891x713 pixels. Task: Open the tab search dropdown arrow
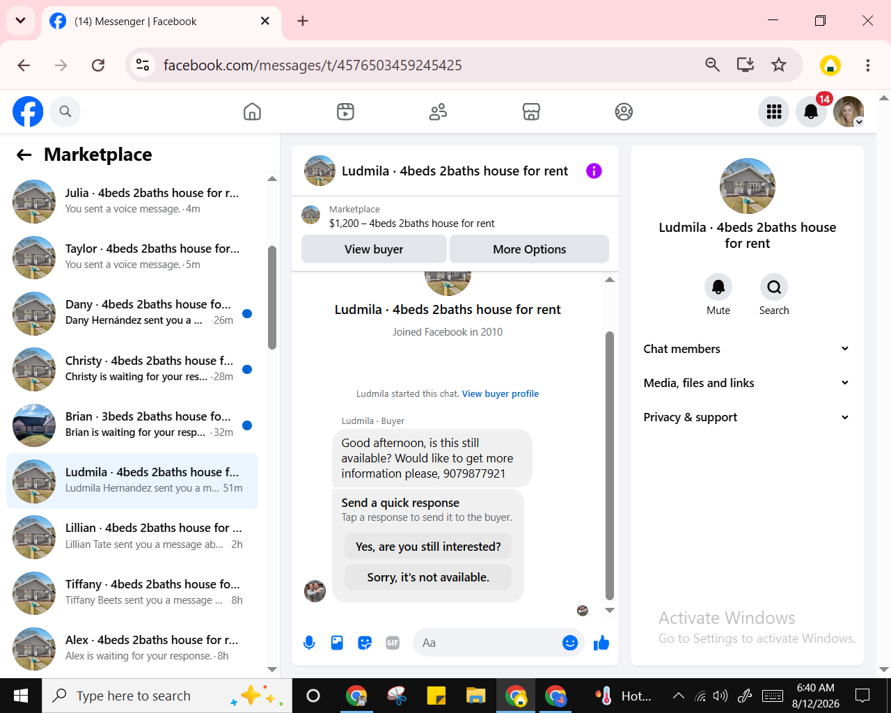pyautogui.click(x=20, y=21)
